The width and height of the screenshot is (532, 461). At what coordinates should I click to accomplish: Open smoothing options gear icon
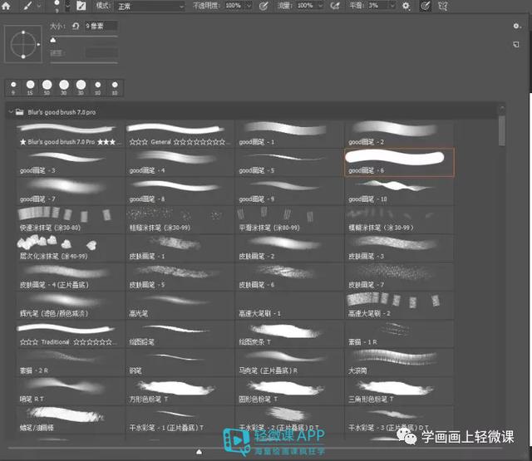[406, 6]
